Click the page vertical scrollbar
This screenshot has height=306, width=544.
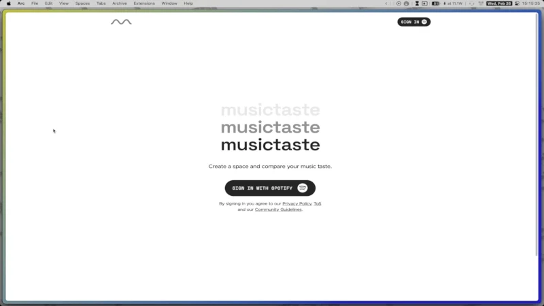point(537,135)
